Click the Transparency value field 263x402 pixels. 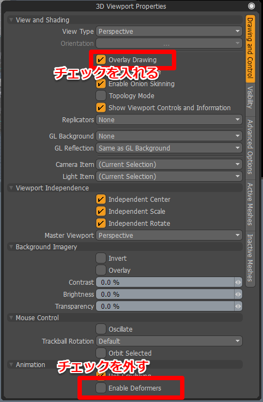pyautogui.click(x=165, y=306)
